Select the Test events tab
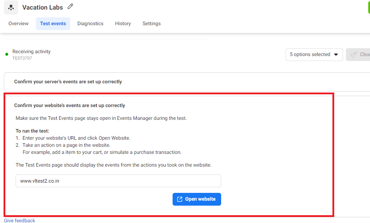 53,24
